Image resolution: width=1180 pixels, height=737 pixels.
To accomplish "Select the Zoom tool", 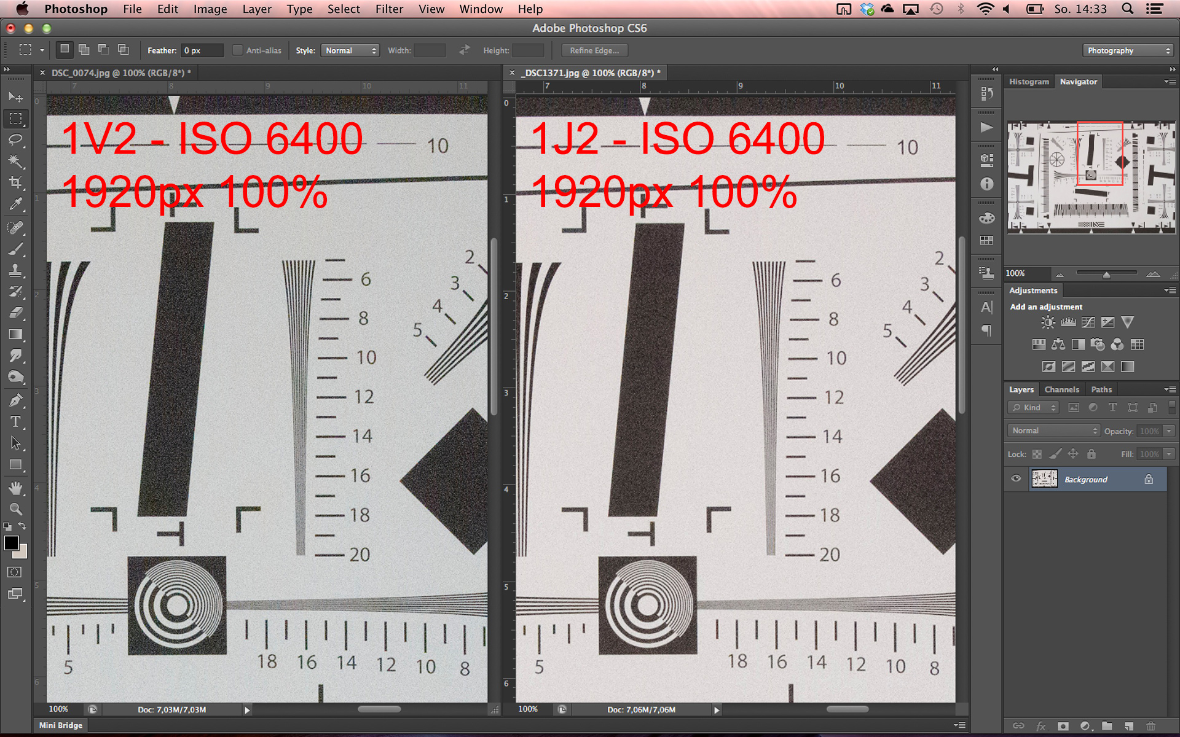I will click(15, 509).
